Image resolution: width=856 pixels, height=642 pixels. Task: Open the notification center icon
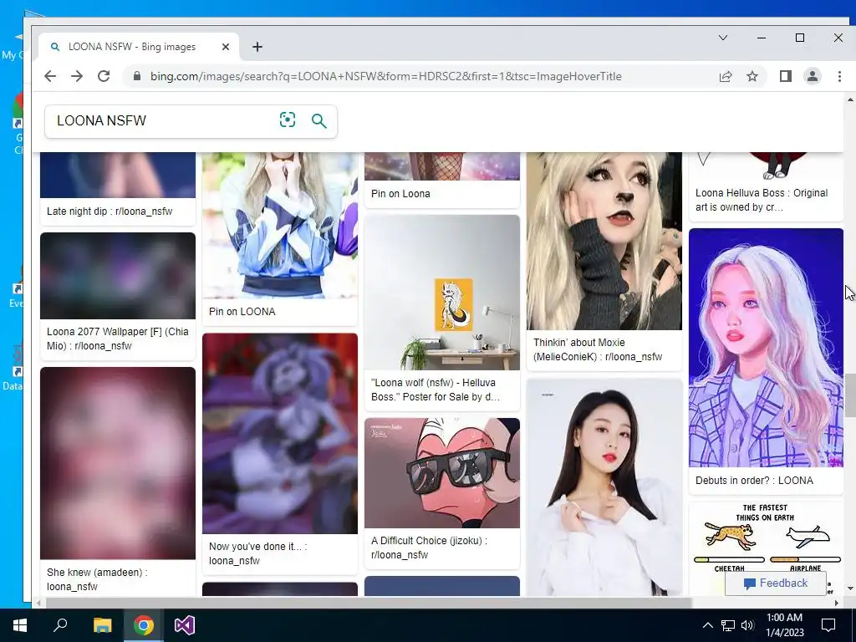coord(828,625)
